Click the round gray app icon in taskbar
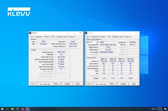168x111 pixels. point(18,109)
